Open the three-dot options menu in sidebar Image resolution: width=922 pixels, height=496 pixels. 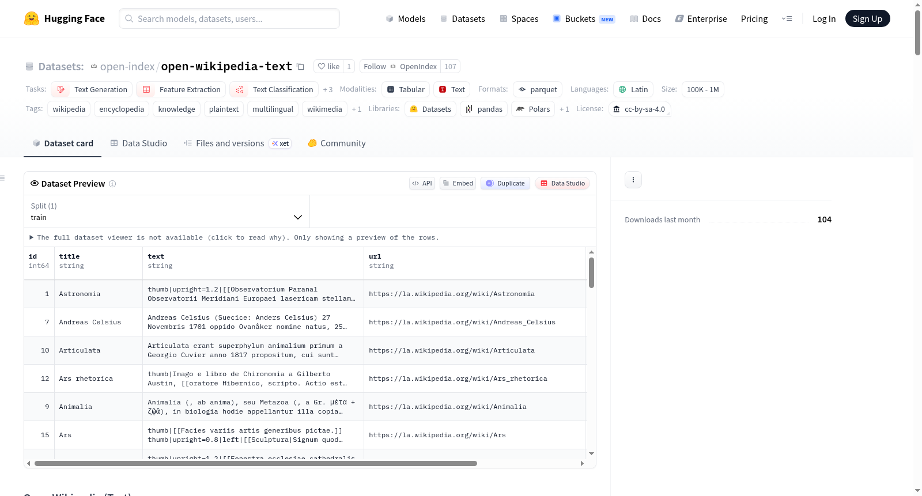pos(633,180)
